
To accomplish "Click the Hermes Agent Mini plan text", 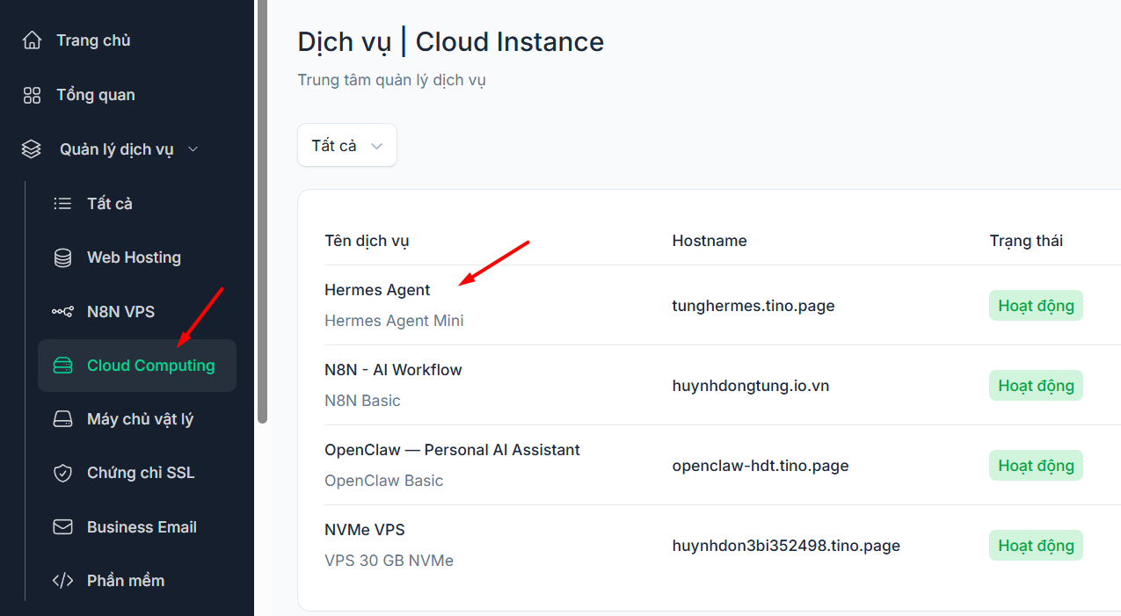I will tap(394, 321).
